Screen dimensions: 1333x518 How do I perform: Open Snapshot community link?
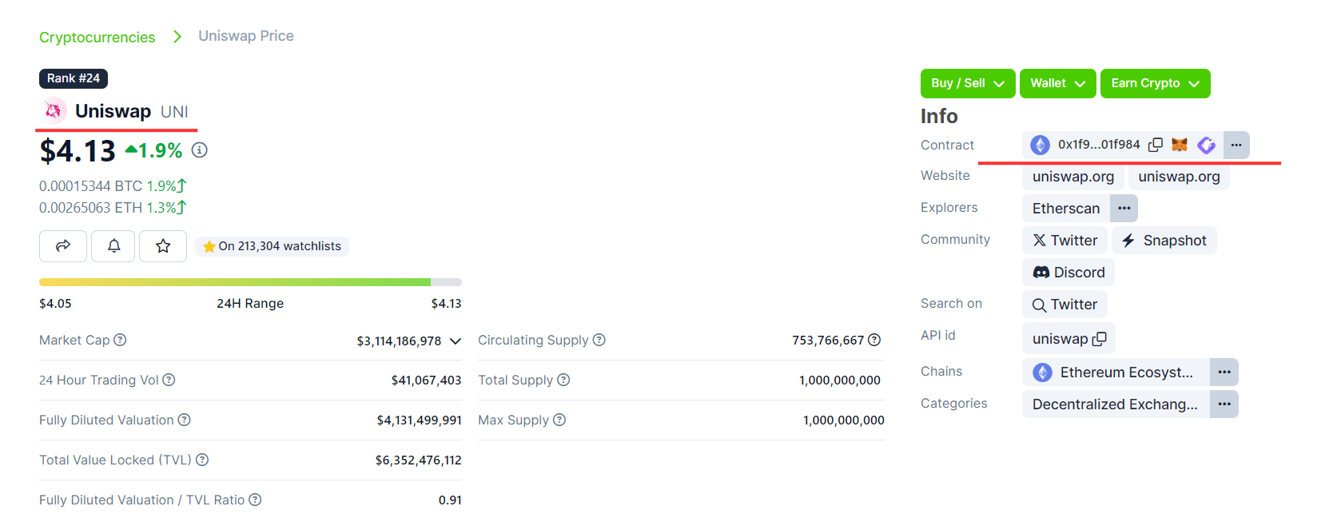tap(1164, 241)
